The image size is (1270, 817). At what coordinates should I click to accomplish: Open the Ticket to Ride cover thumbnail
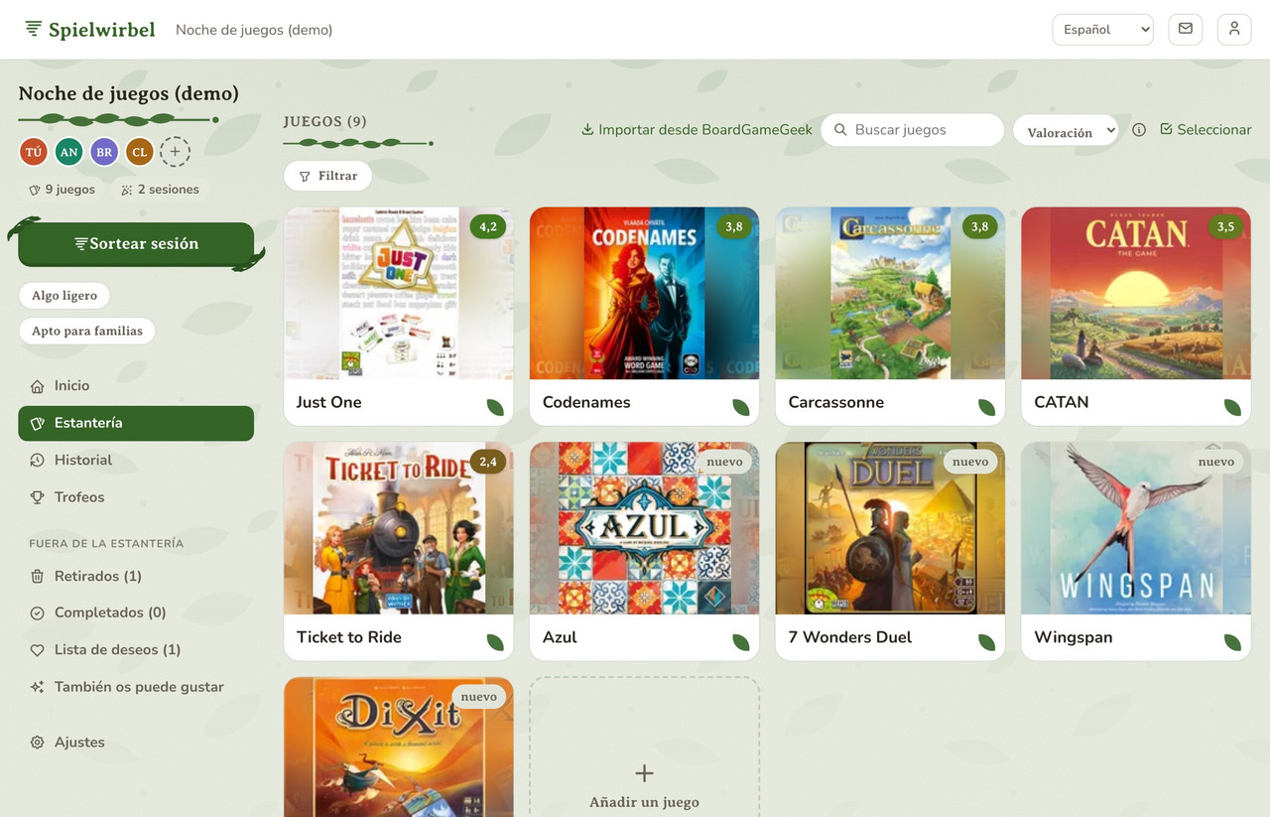tap(399, 528)
